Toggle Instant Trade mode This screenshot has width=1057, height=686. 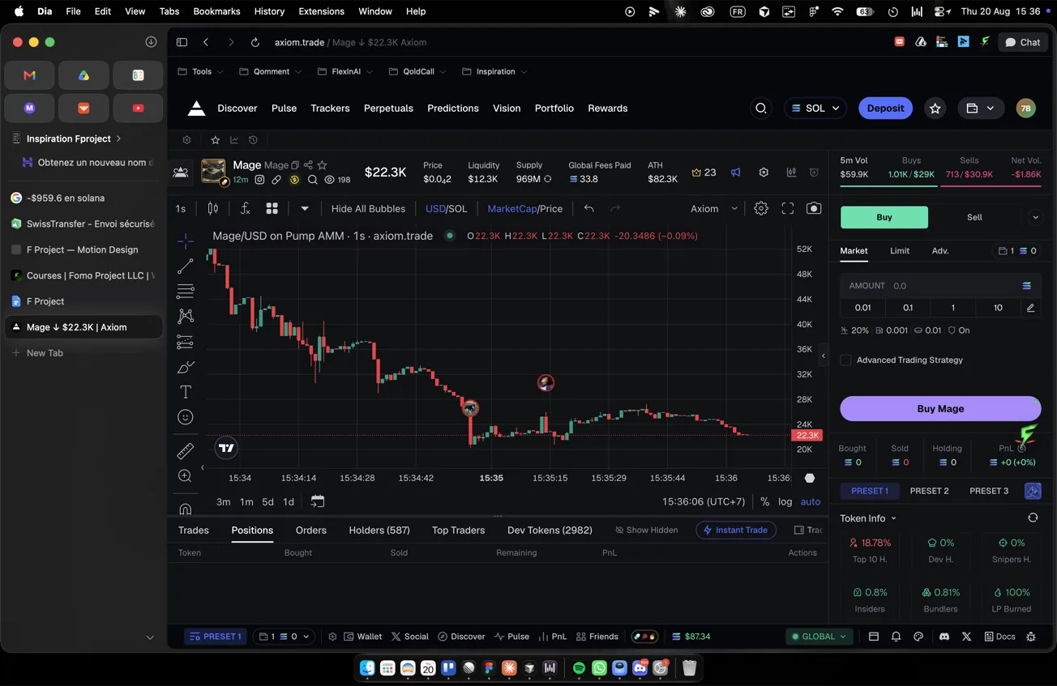736,530
